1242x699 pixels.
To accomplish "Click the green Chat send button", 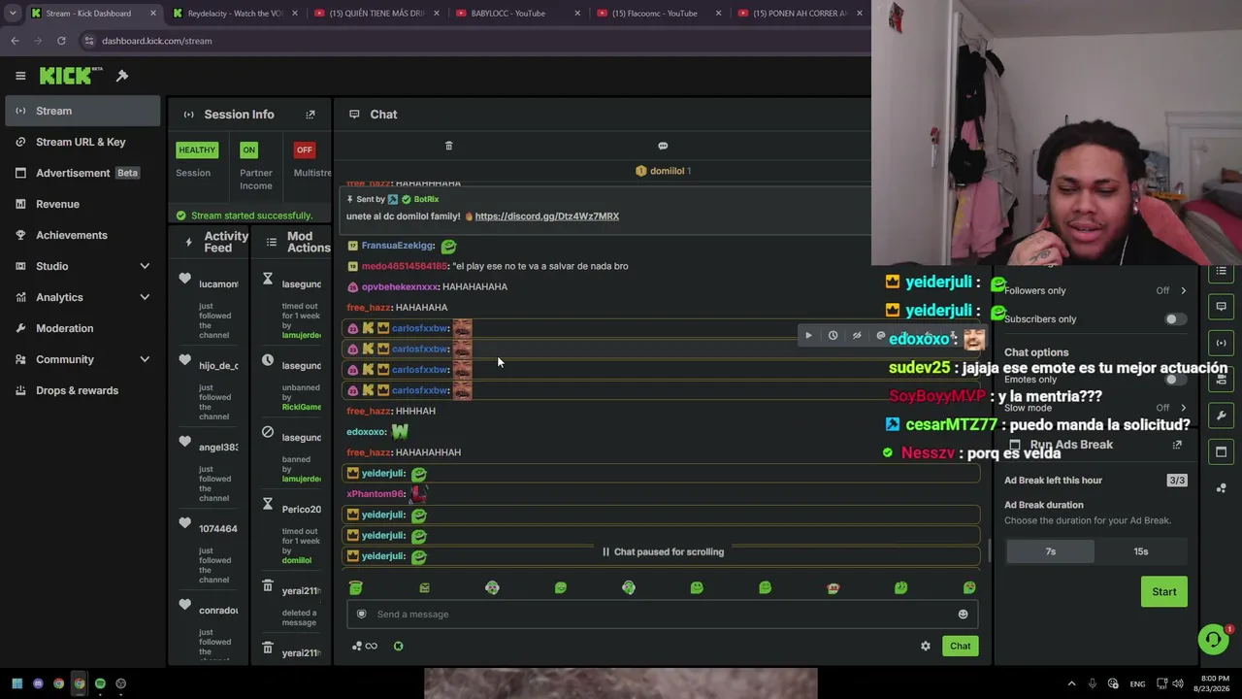I will pyautogui.click(x=960, y=646).
